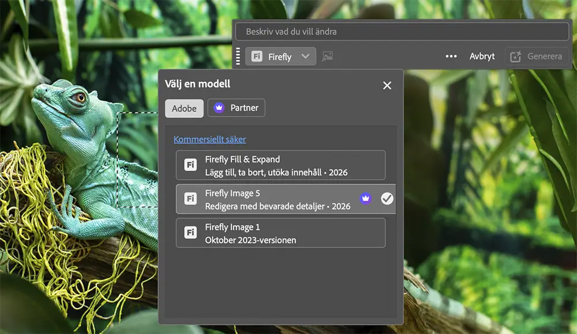Click the crown icon in the Partner tab
Image resolution: width=577 pixels, height=334 pixels.
[219, 108]
